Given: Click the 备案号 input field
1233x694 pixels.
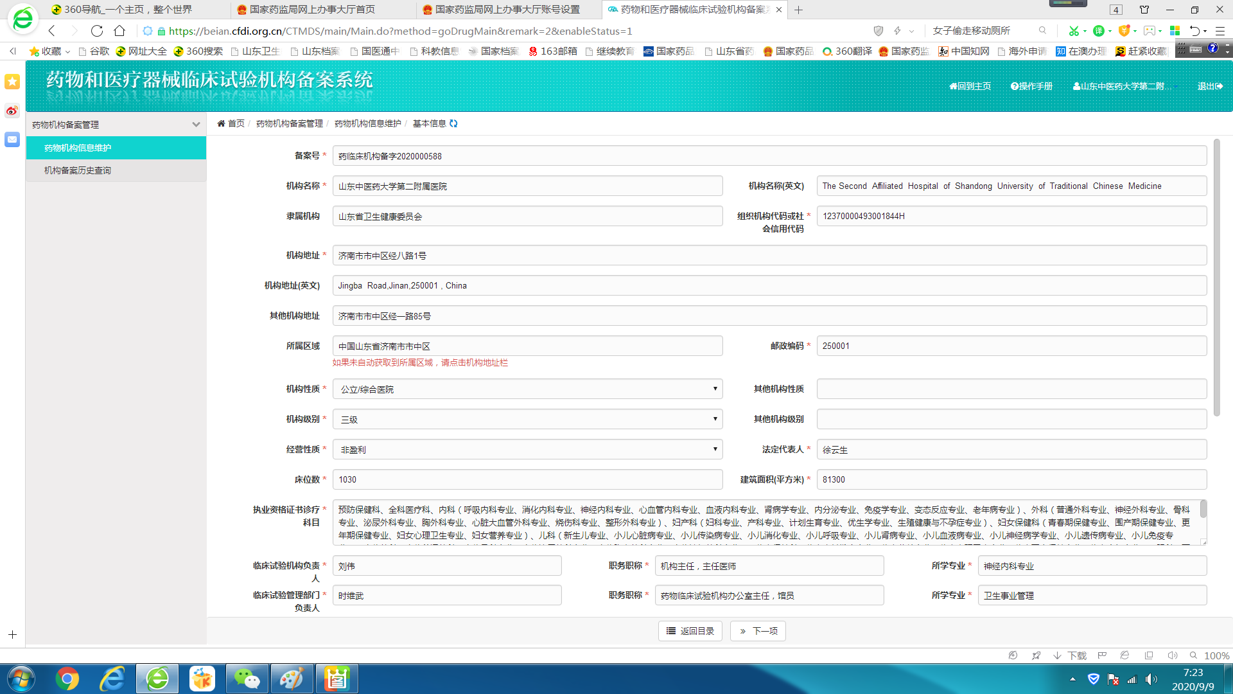Looking at the screenshot, I should pos(769,156).
